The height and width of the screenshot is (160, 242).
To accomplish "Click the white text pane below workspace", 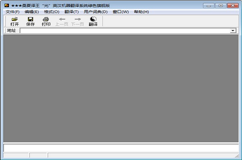I will [121, 148].
